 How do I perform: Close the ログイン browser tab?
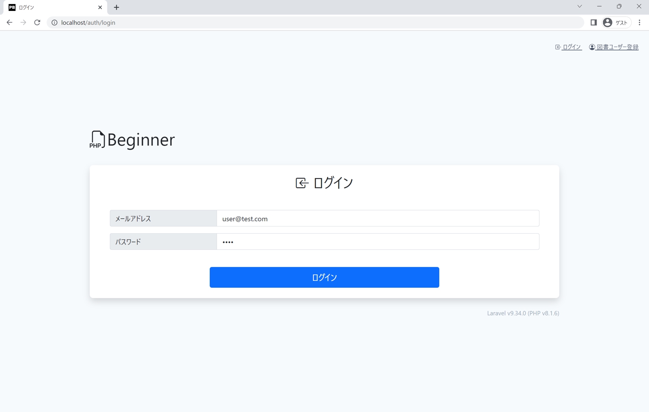pos(100,7)
